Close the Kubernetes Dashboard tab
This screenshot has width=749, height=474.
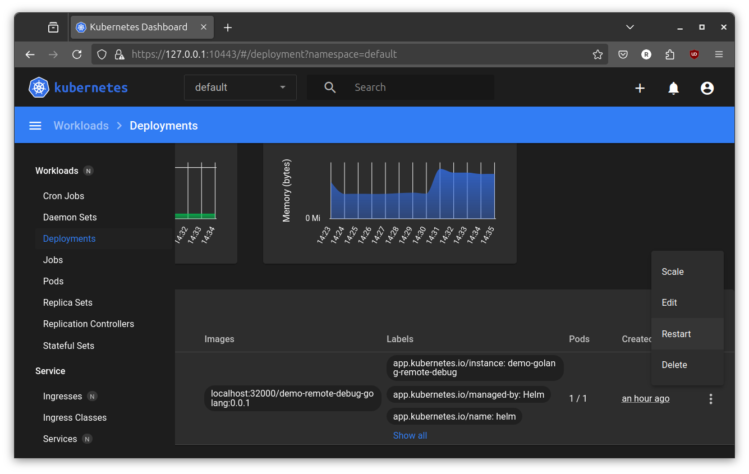[204, 27]
